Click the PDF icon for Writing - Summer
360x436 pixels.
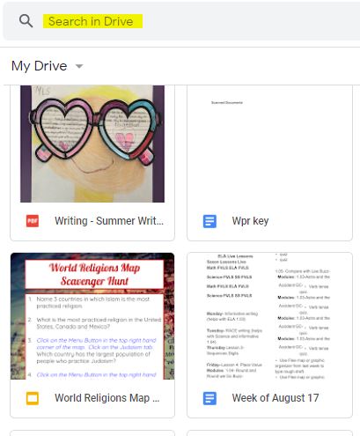33,221
